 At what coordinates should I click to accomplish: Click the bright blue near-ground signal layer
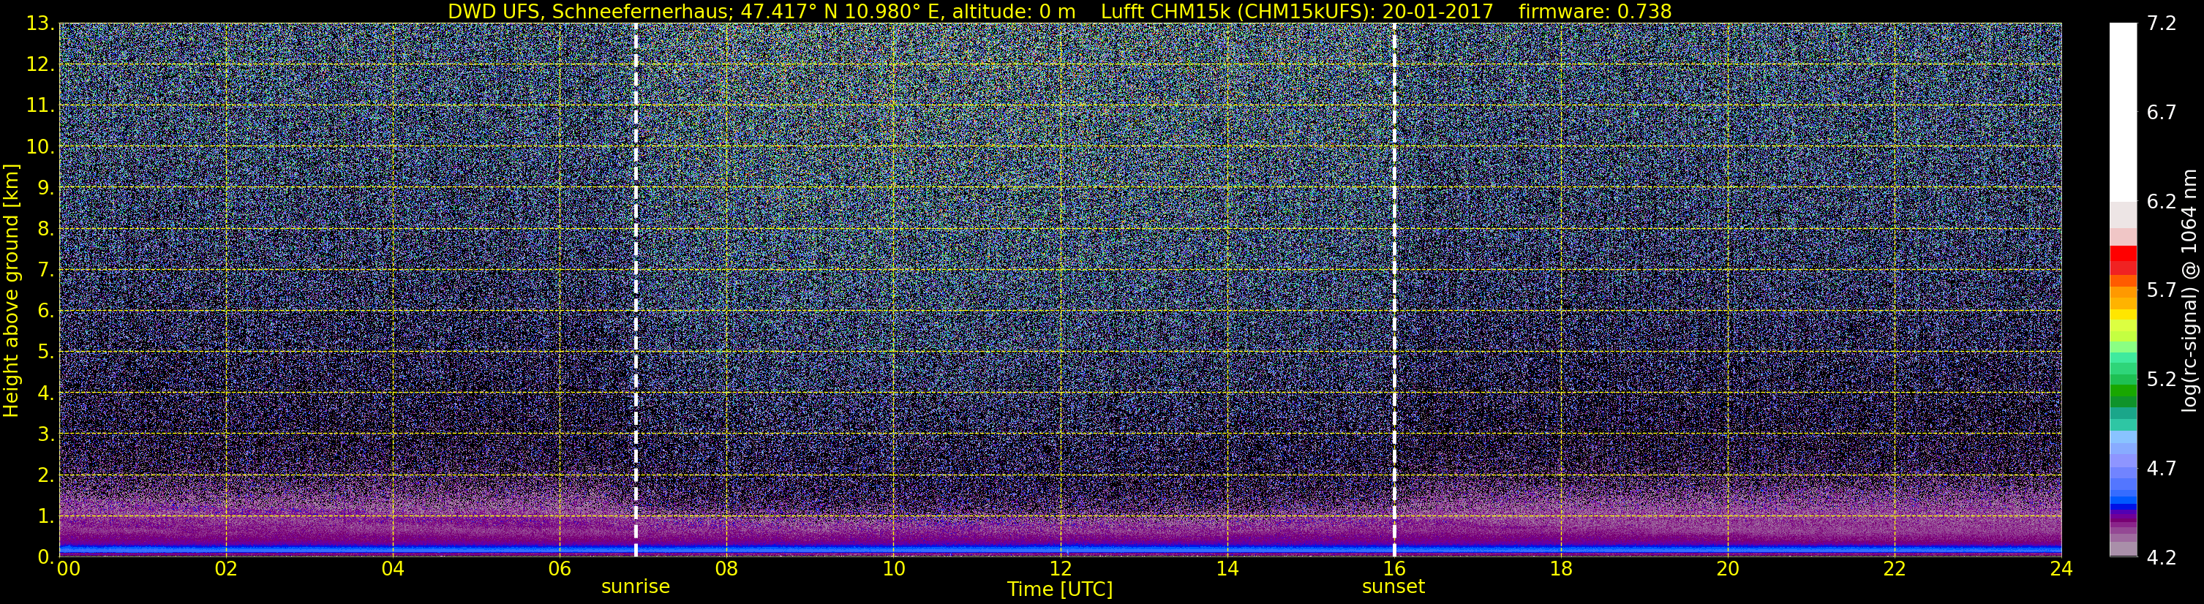click(1060, 548)
